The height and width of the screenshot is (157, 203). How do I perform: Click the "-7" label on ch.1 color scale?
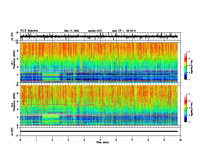(x=189, y=80)
